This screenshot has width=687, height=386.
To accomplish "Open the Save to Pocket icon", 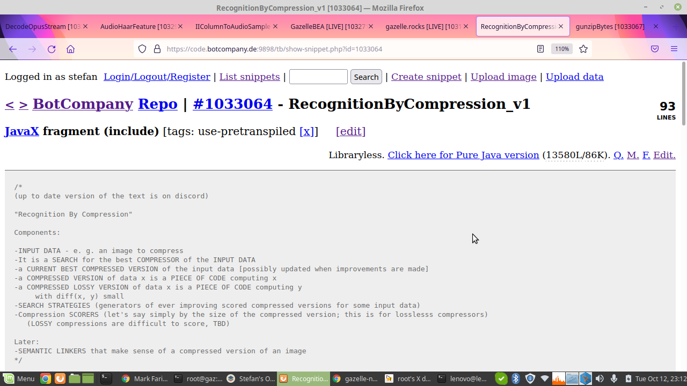I will (655, 49).
